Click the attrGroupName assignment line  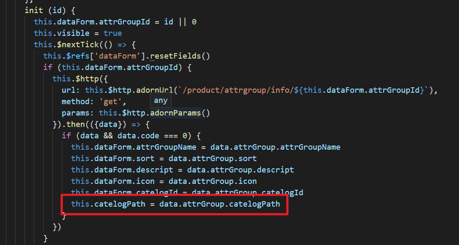point(206,147)
